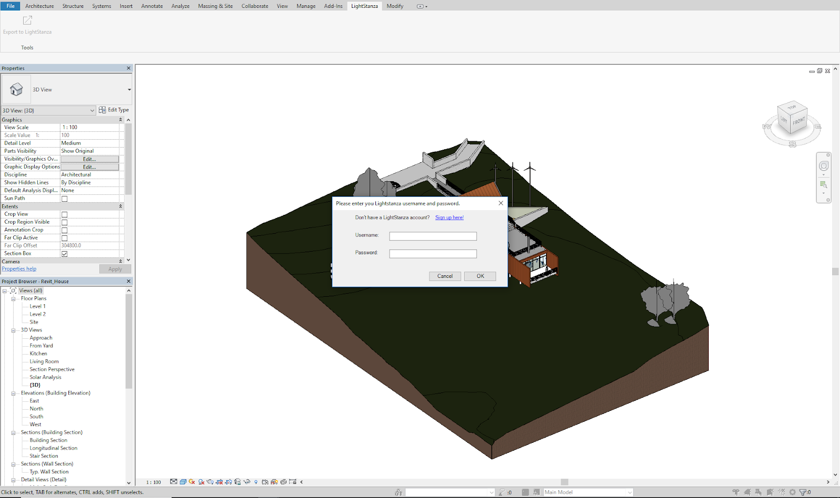This screenshot has height=498, width=840.
Task: Click the Select Elements by Face icon
Action: (x=770, y=492)
